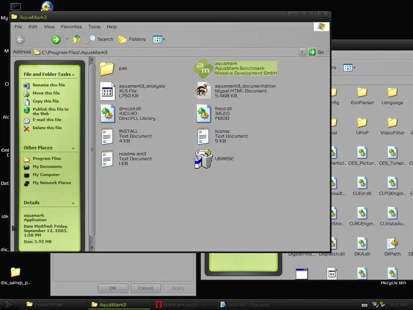Image resolution: width=413 pixels, height=310 pixels.
Task: Click the Go button beside address bar
Action: (316, 52)
